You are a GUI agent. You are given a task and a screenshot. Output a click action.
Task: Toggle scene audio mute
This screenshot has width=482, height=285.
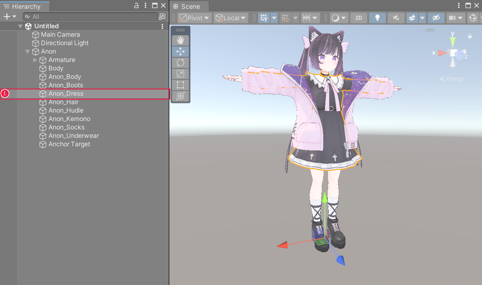coord(396,18)
